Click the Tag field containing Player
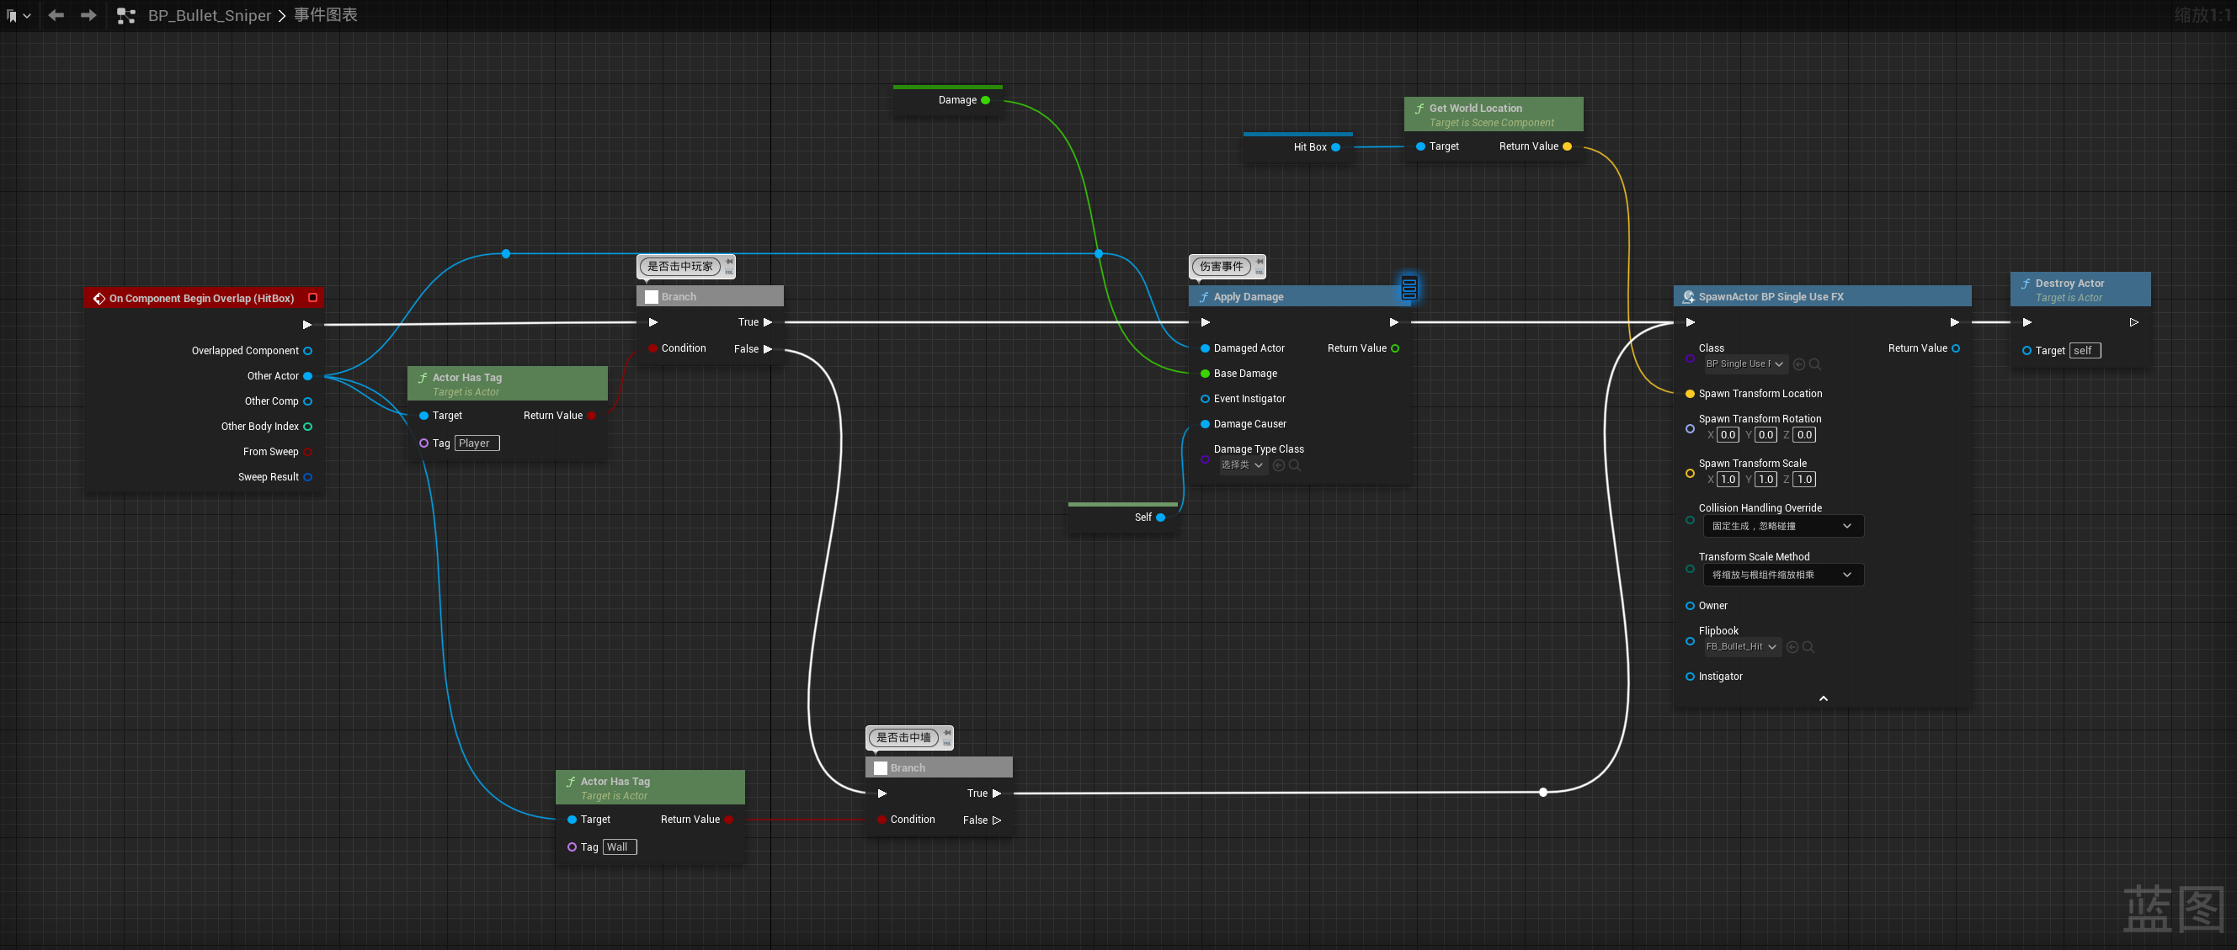The image size is (2237, 950). [477, 443]
